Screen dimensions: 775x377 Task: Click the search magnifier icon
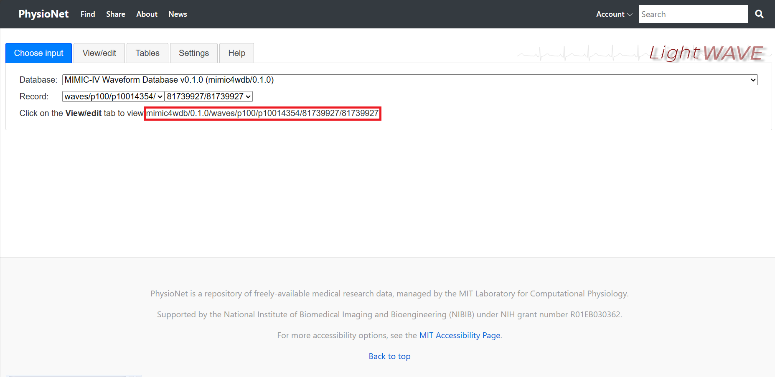759,14
